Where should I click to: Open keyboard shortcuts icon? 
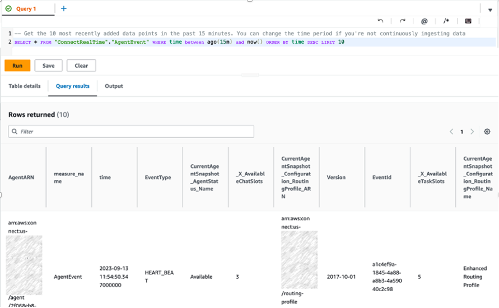(468, 21)
